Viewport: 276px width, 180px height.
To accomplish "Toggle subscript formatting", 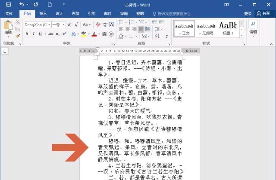I will click(x=57, y=34).
